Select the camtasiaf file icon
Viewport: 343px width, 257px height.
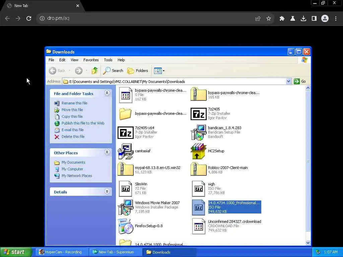pyautogui.click(x=125, y=151)
